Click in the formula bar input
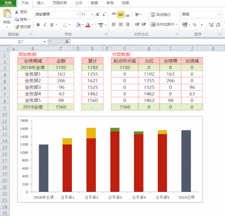The height and width of the screenshot is (216, 225). (x=148, y=42)
